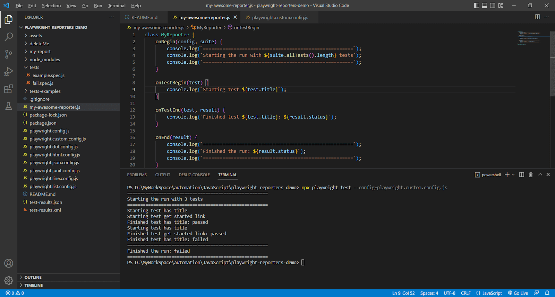
Task: Open the Extensions view
Action: point(9,89)
